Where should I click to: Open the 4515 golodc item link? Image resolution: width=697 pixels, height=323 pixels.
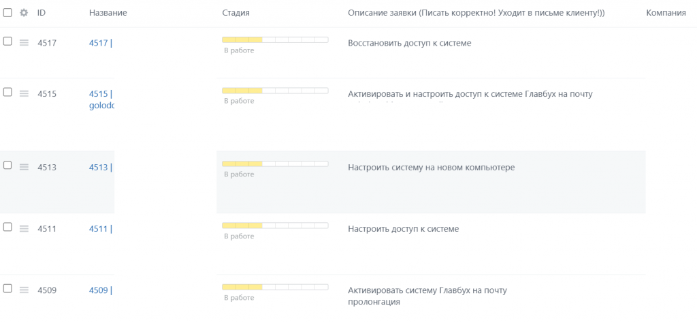pos(101,99)
